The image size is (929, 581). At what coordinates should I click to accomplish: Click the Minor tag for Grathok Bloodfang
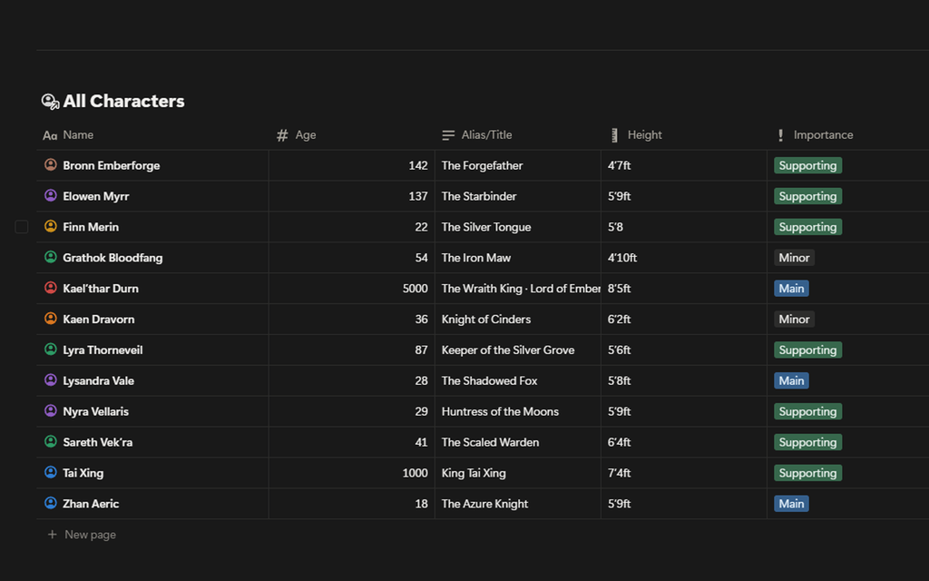click(x=794, y=258)
